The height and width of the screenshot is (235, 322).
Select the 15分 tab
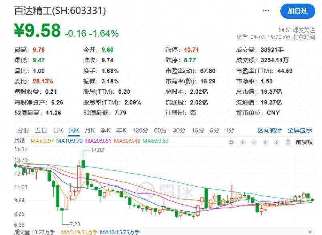(198, 130)
